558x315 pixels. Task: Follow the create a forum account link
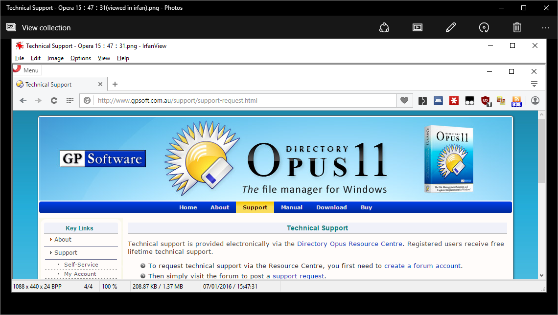point(423,266)
